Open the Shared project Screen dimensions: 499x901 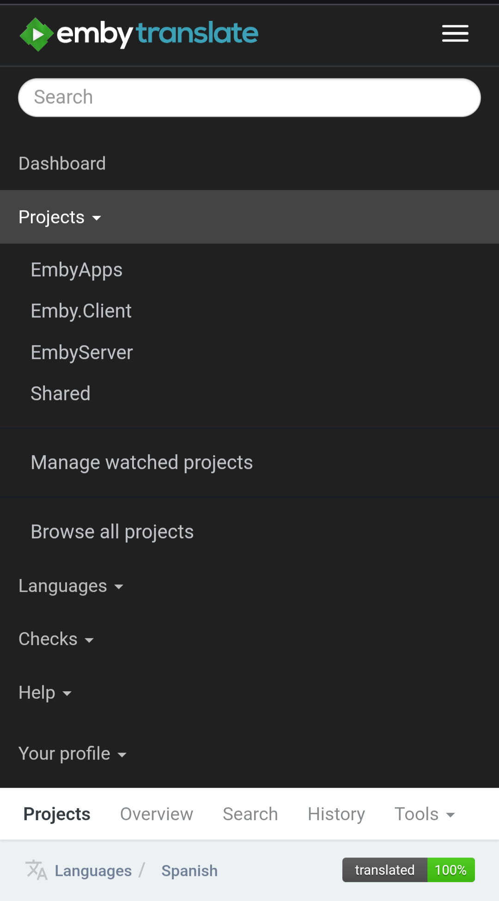pos(61,394)
